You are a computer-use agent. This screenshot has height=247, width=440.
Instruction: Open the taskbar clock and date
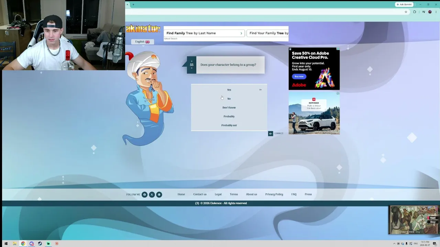point(425,244)
